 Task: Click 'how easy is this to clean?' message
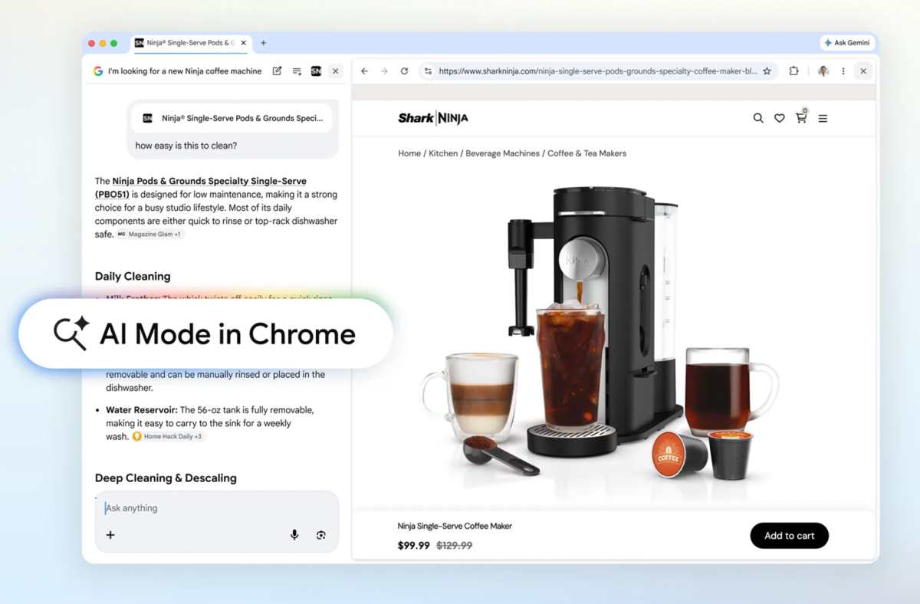coord(186,146)
